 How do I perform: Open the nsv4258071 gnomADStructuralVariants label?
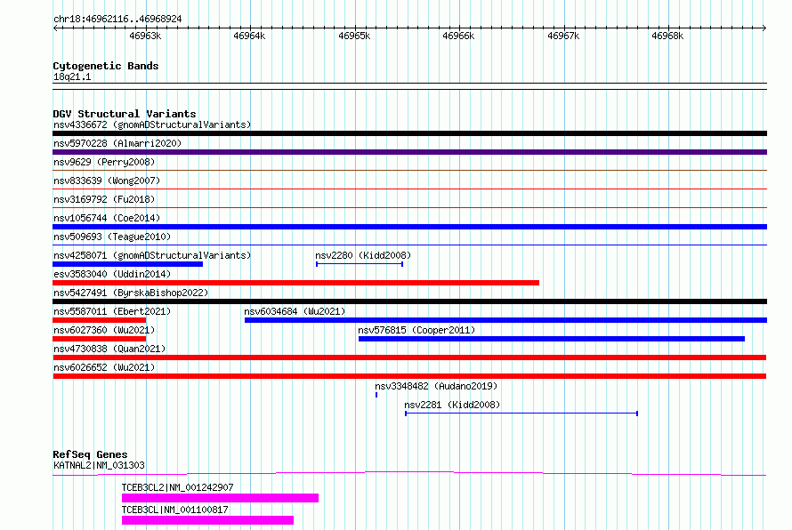[152, 255]
